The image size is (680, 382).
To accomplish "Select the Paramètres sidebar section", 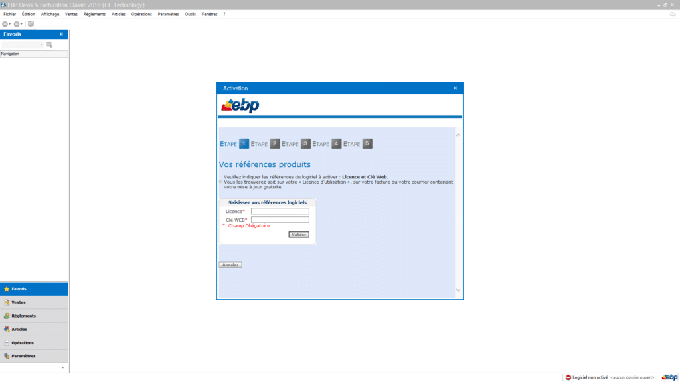I will [34, 356].
